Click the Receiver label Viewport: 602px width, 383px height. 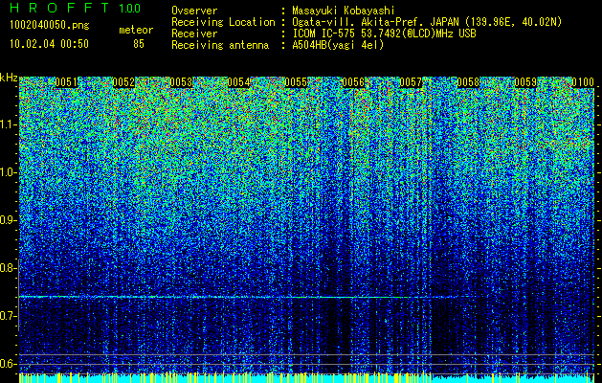click(194, 34)
